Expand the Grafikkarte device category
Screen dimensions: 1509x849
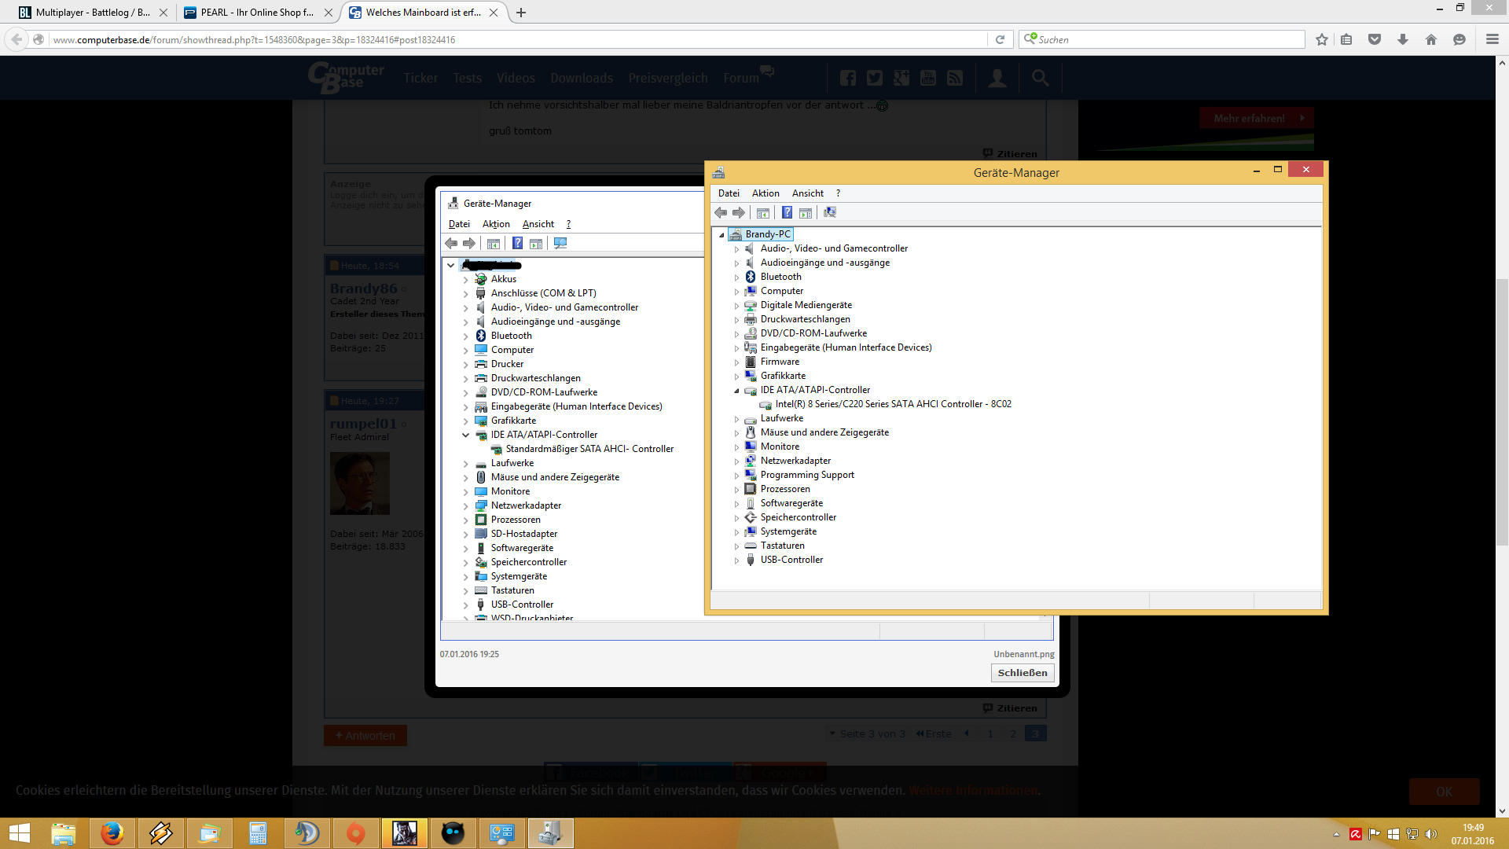click(x=736, y=377)
